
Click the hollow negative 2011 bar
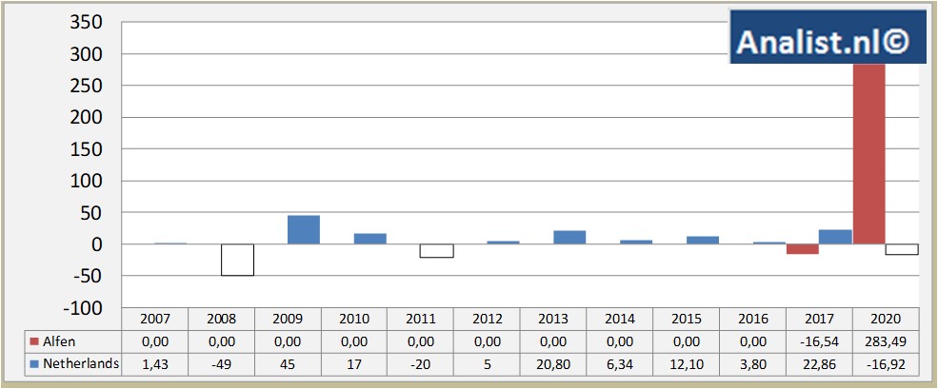tap(437, 251)
